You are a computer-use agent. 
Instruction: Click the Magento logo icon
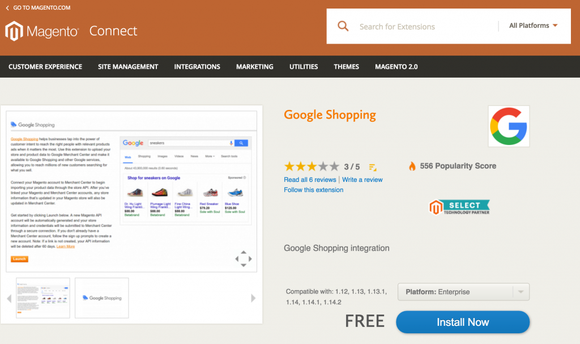point(14,31)
